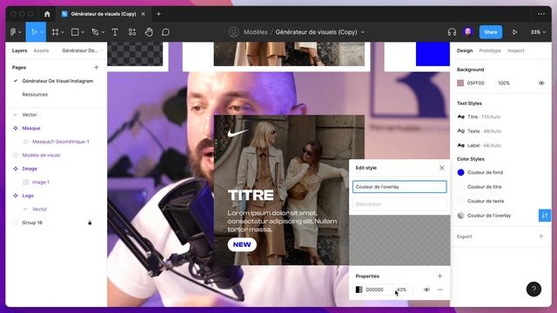Image resolution: width=557 pixels, height=313 pixels.
Task: Select the Text tool
Action: coord(115,32)
